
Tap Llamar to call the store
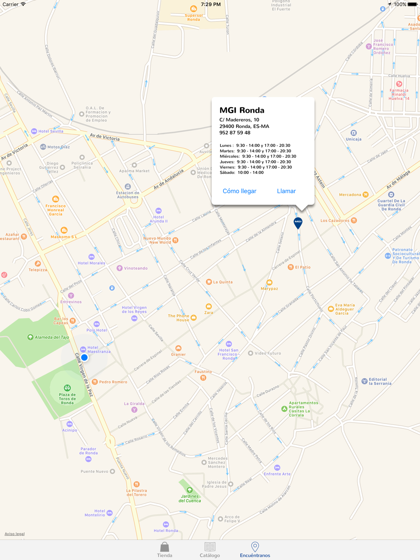(286, 191)
